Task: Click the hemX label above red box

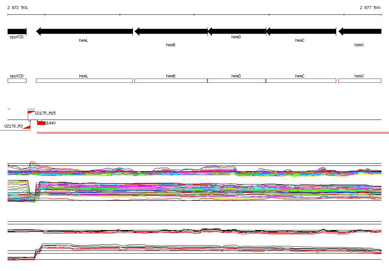Action: click(x=359, y=76)
